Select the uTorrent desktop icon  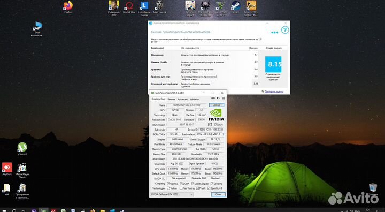[x=22, y=149]
